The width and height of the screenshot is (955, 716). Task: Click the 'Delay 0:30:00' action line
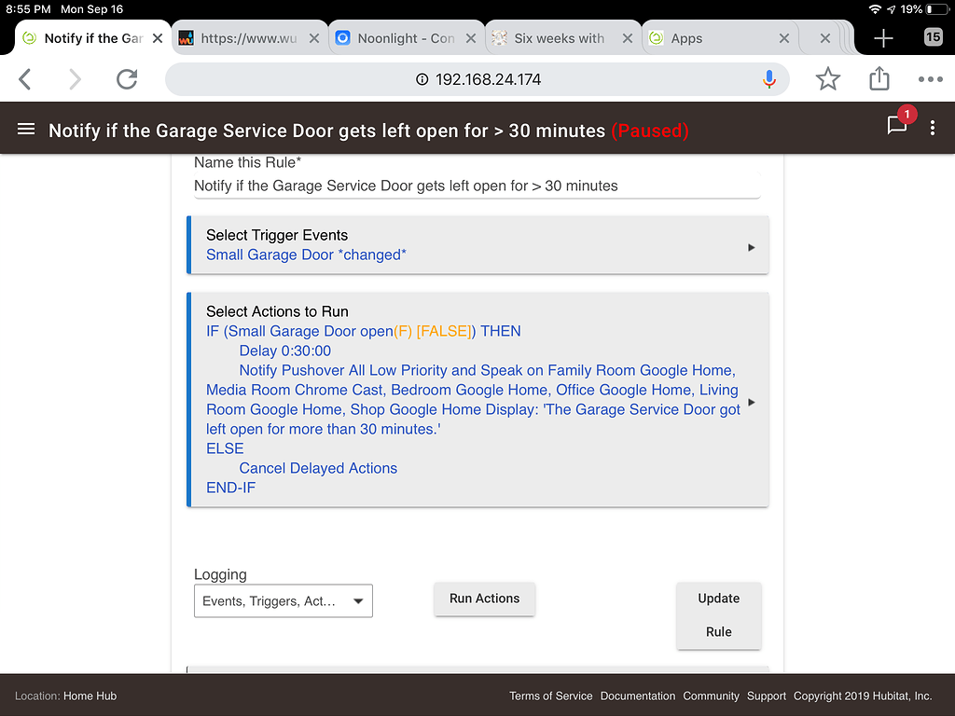[x=285, y=351]
